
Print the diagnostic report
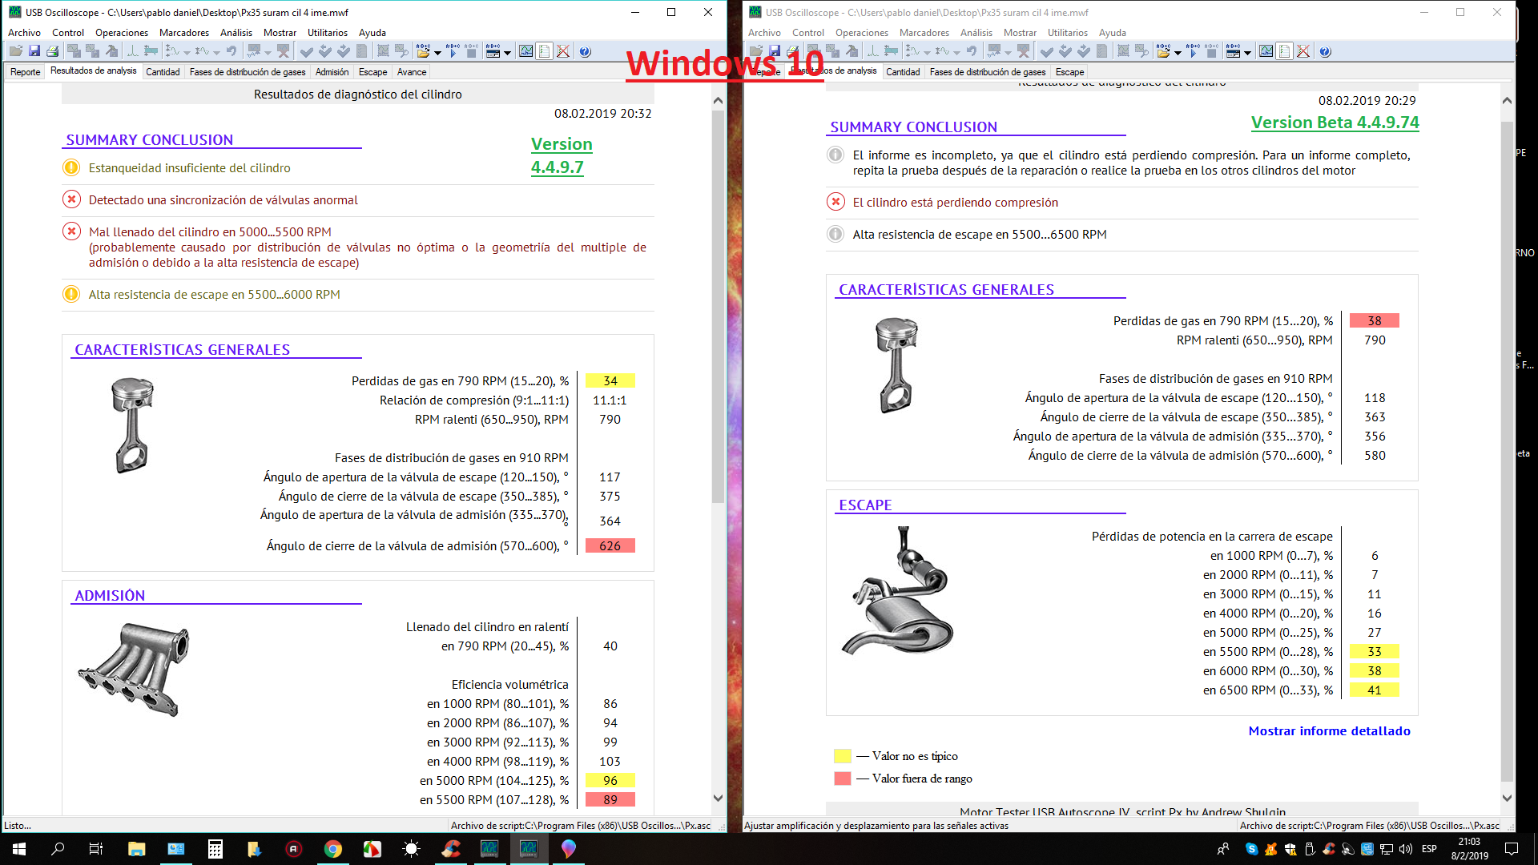pos(53,50)
